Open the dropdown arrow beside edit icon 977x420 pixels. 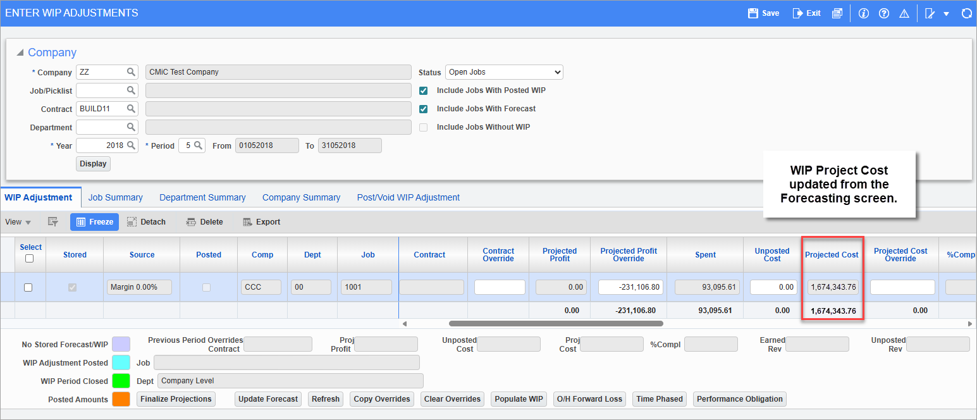(947, 14)
